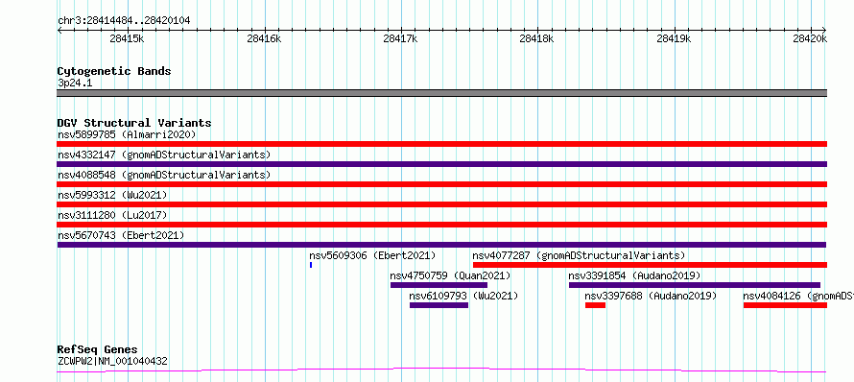Click the nsv4750759 (Quan2021) label
The image size is (854, 382).
450,275
